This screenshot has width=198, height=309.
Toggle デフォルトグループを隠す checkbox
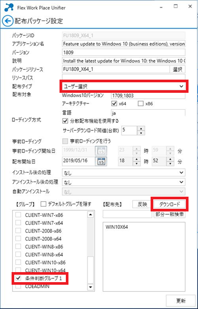pyautogui.click(x=43, y=205)
